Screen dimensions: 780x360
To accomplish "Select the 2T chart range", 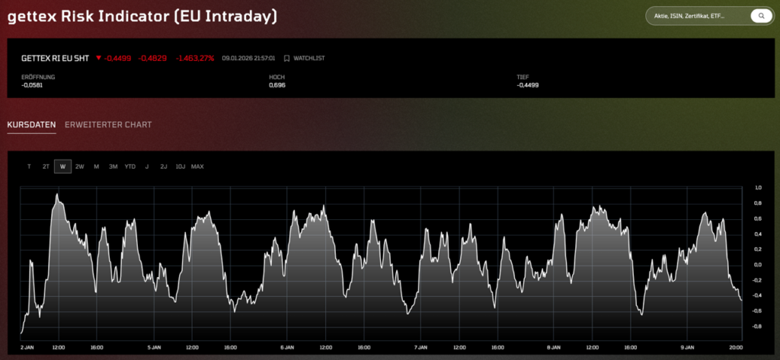I will (x=46, y=167).
